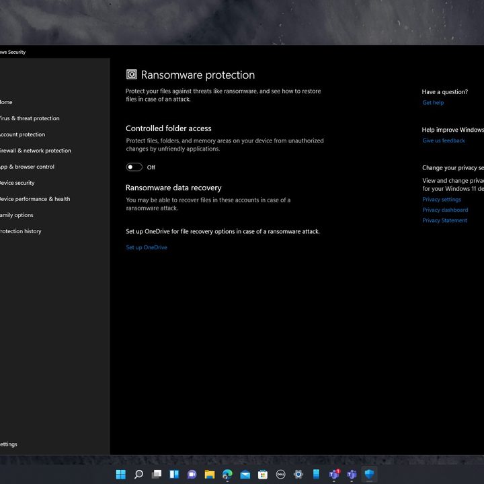Viewport: 484px width, 484px height.
Task: Open the Widgets panel from taskbar
Action: (x=174, y=474)
